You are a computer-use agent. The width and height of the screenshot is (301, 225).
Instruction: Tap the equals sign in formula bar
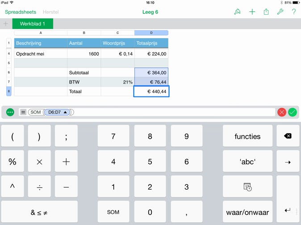[23, 112]
